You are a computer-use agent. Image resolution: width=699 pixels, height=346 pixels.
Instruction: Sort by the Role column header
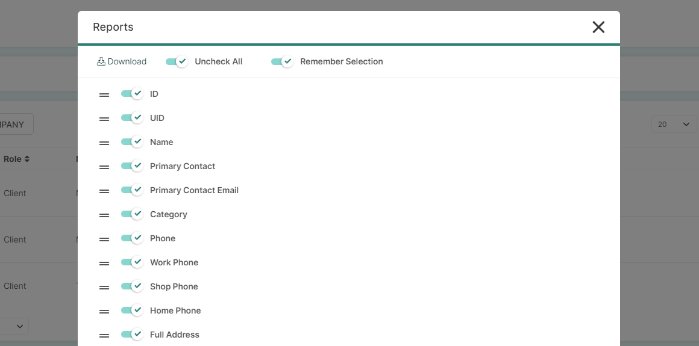point(16,159)
